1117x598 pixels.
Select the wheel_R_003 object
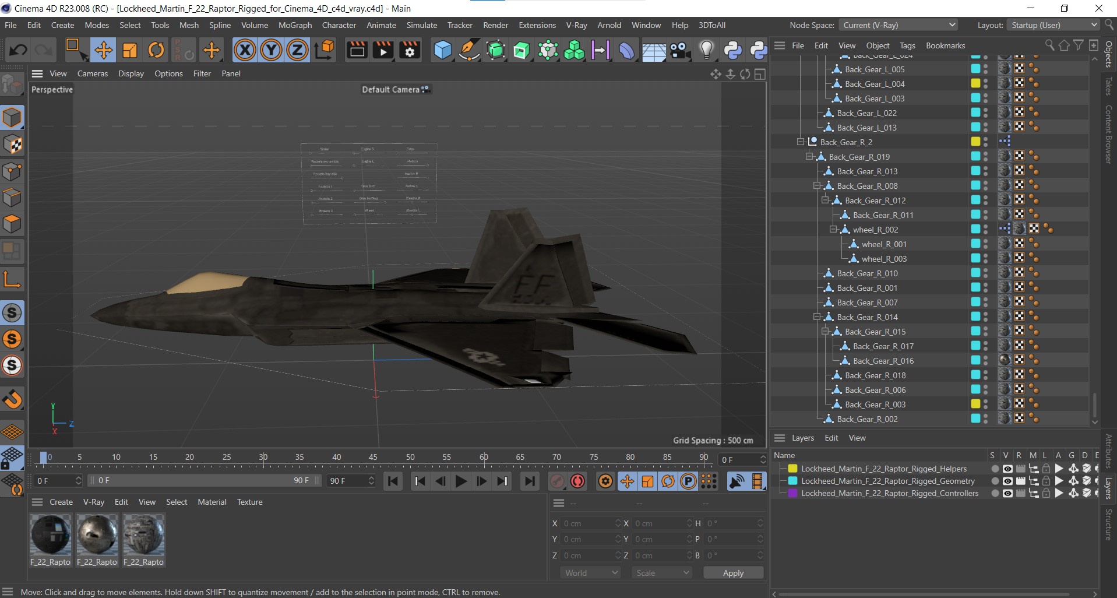pos(884,259)
